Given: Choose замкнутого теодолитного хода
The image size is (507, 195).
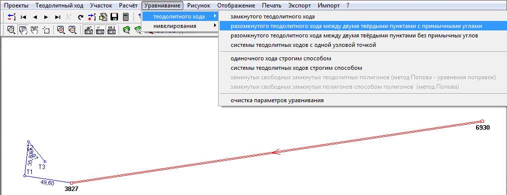Looking at the screenshot, I should [x=272, y=16].
